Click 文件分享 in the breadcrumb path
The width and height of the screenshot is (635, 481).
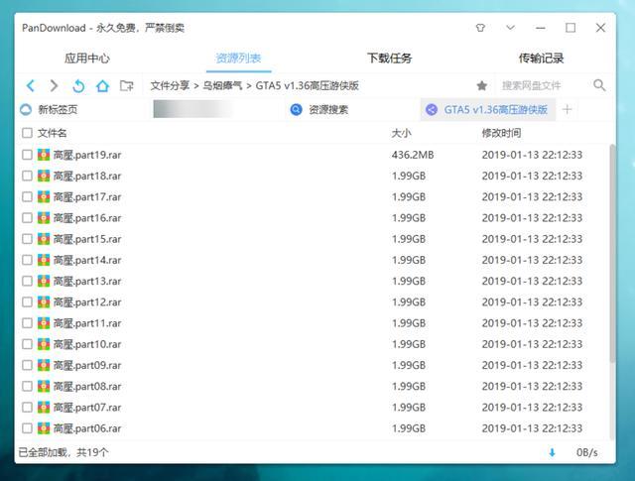pyautogui.click(x=170, y=86)
